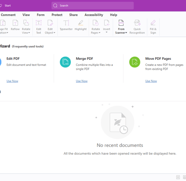
Task: Open the Accessibility ribbon tab
Action: pos(94,15)
